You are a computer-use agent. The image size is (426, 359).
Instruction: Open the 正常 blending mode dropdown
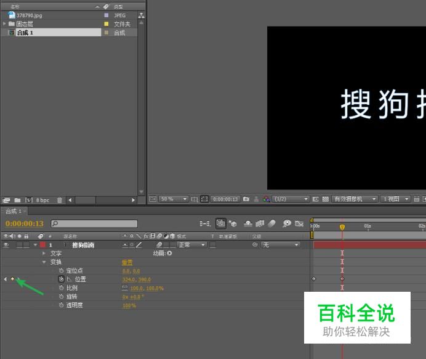[192, 245]
